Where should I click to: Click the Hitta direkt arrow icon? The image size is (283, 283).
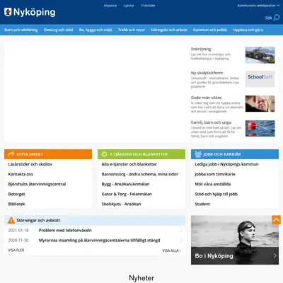pos(11,154)
